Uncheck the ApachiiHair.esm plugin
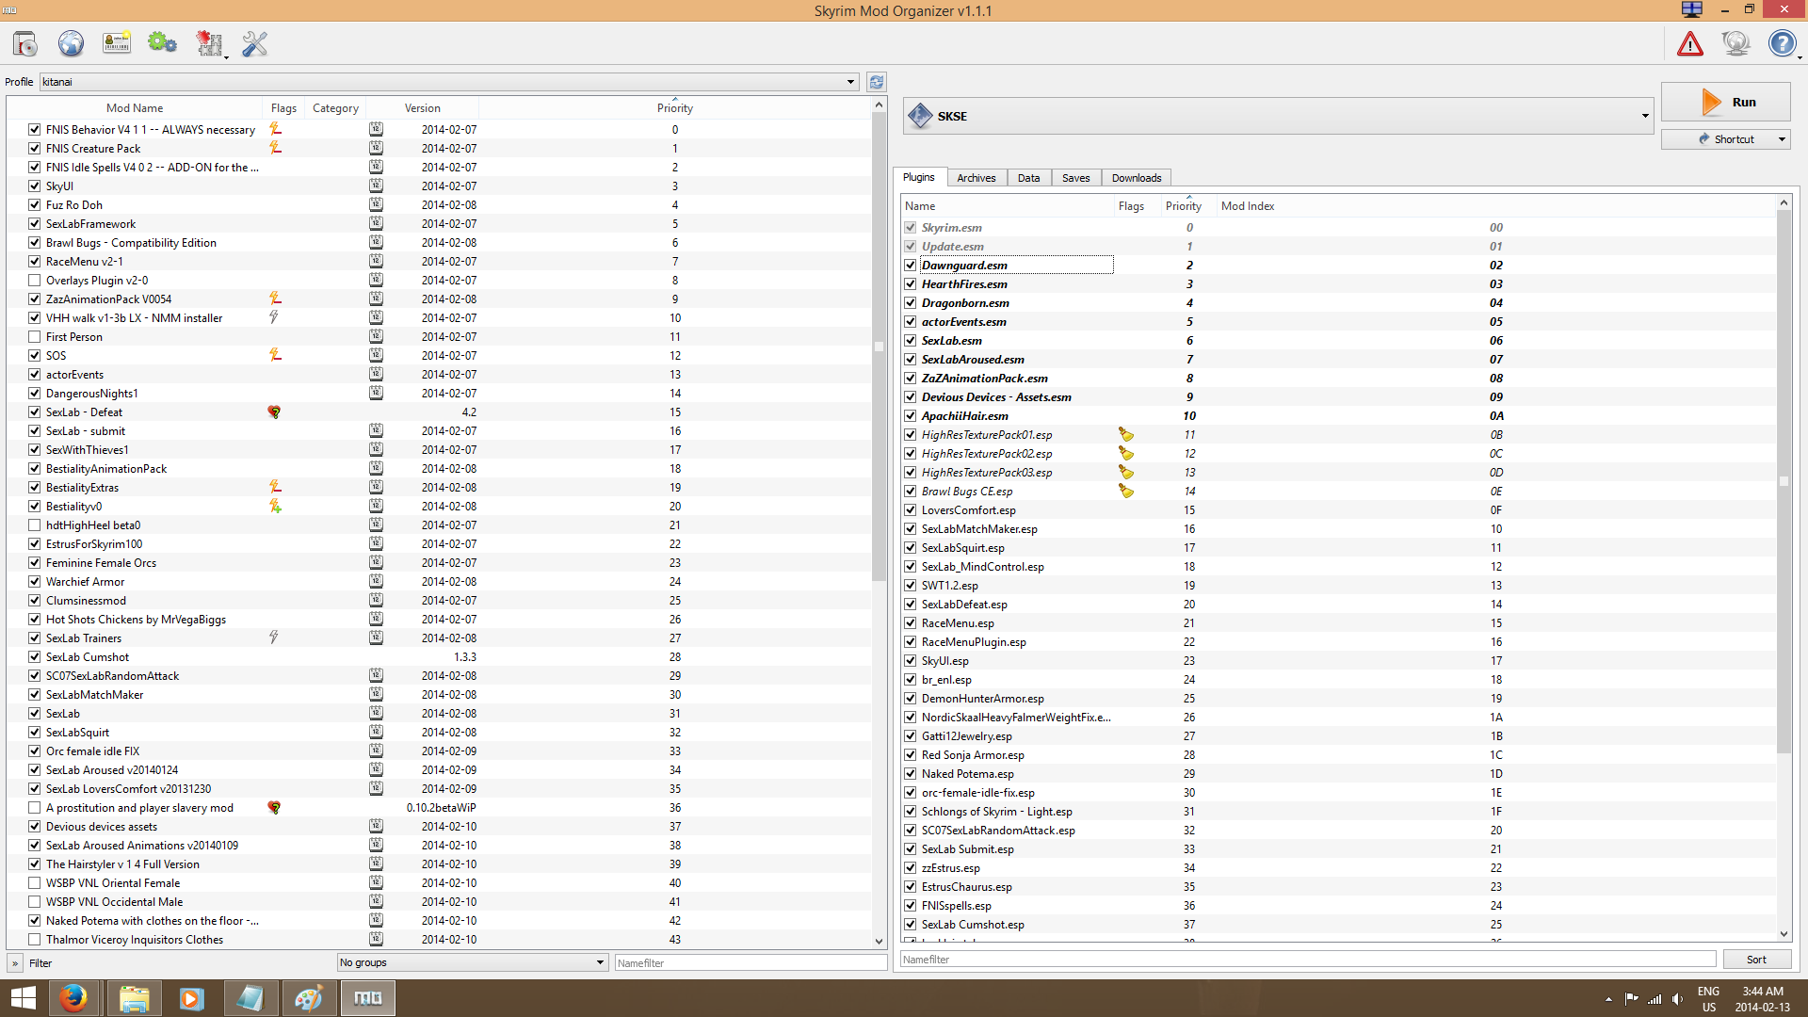 coord(911,416)
